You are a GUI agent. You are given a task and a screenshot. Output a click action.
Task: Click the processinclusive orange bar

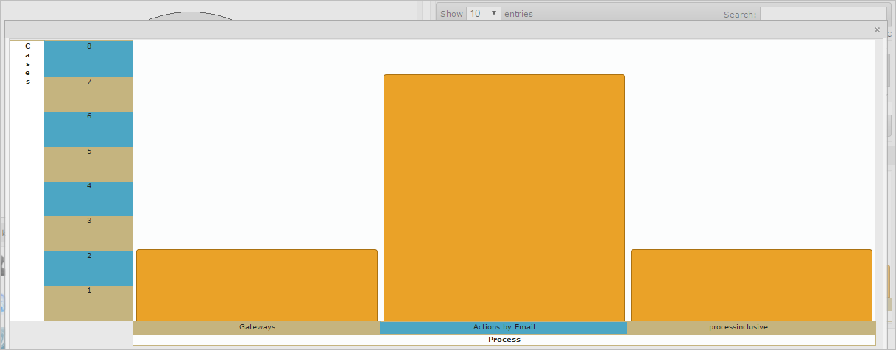[x=751, y=285]
